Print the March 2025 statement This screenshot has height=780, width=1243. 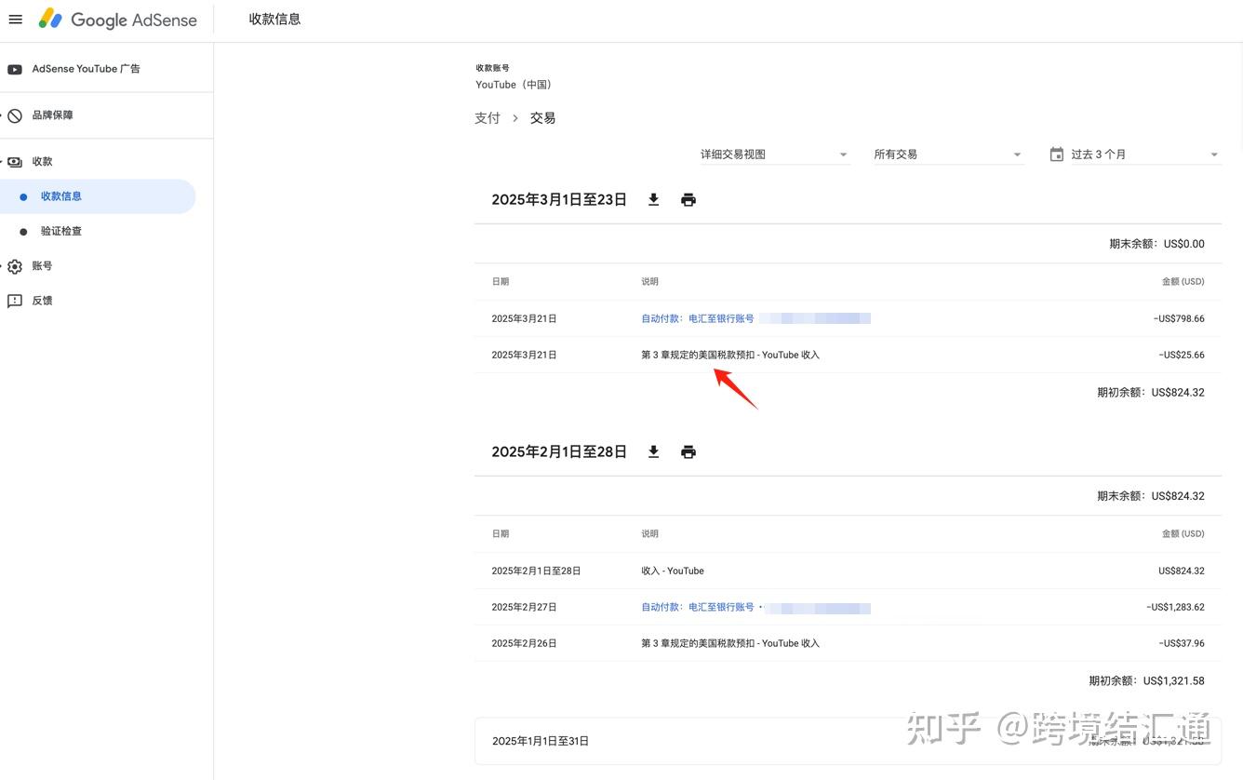(x=688, y=200)
